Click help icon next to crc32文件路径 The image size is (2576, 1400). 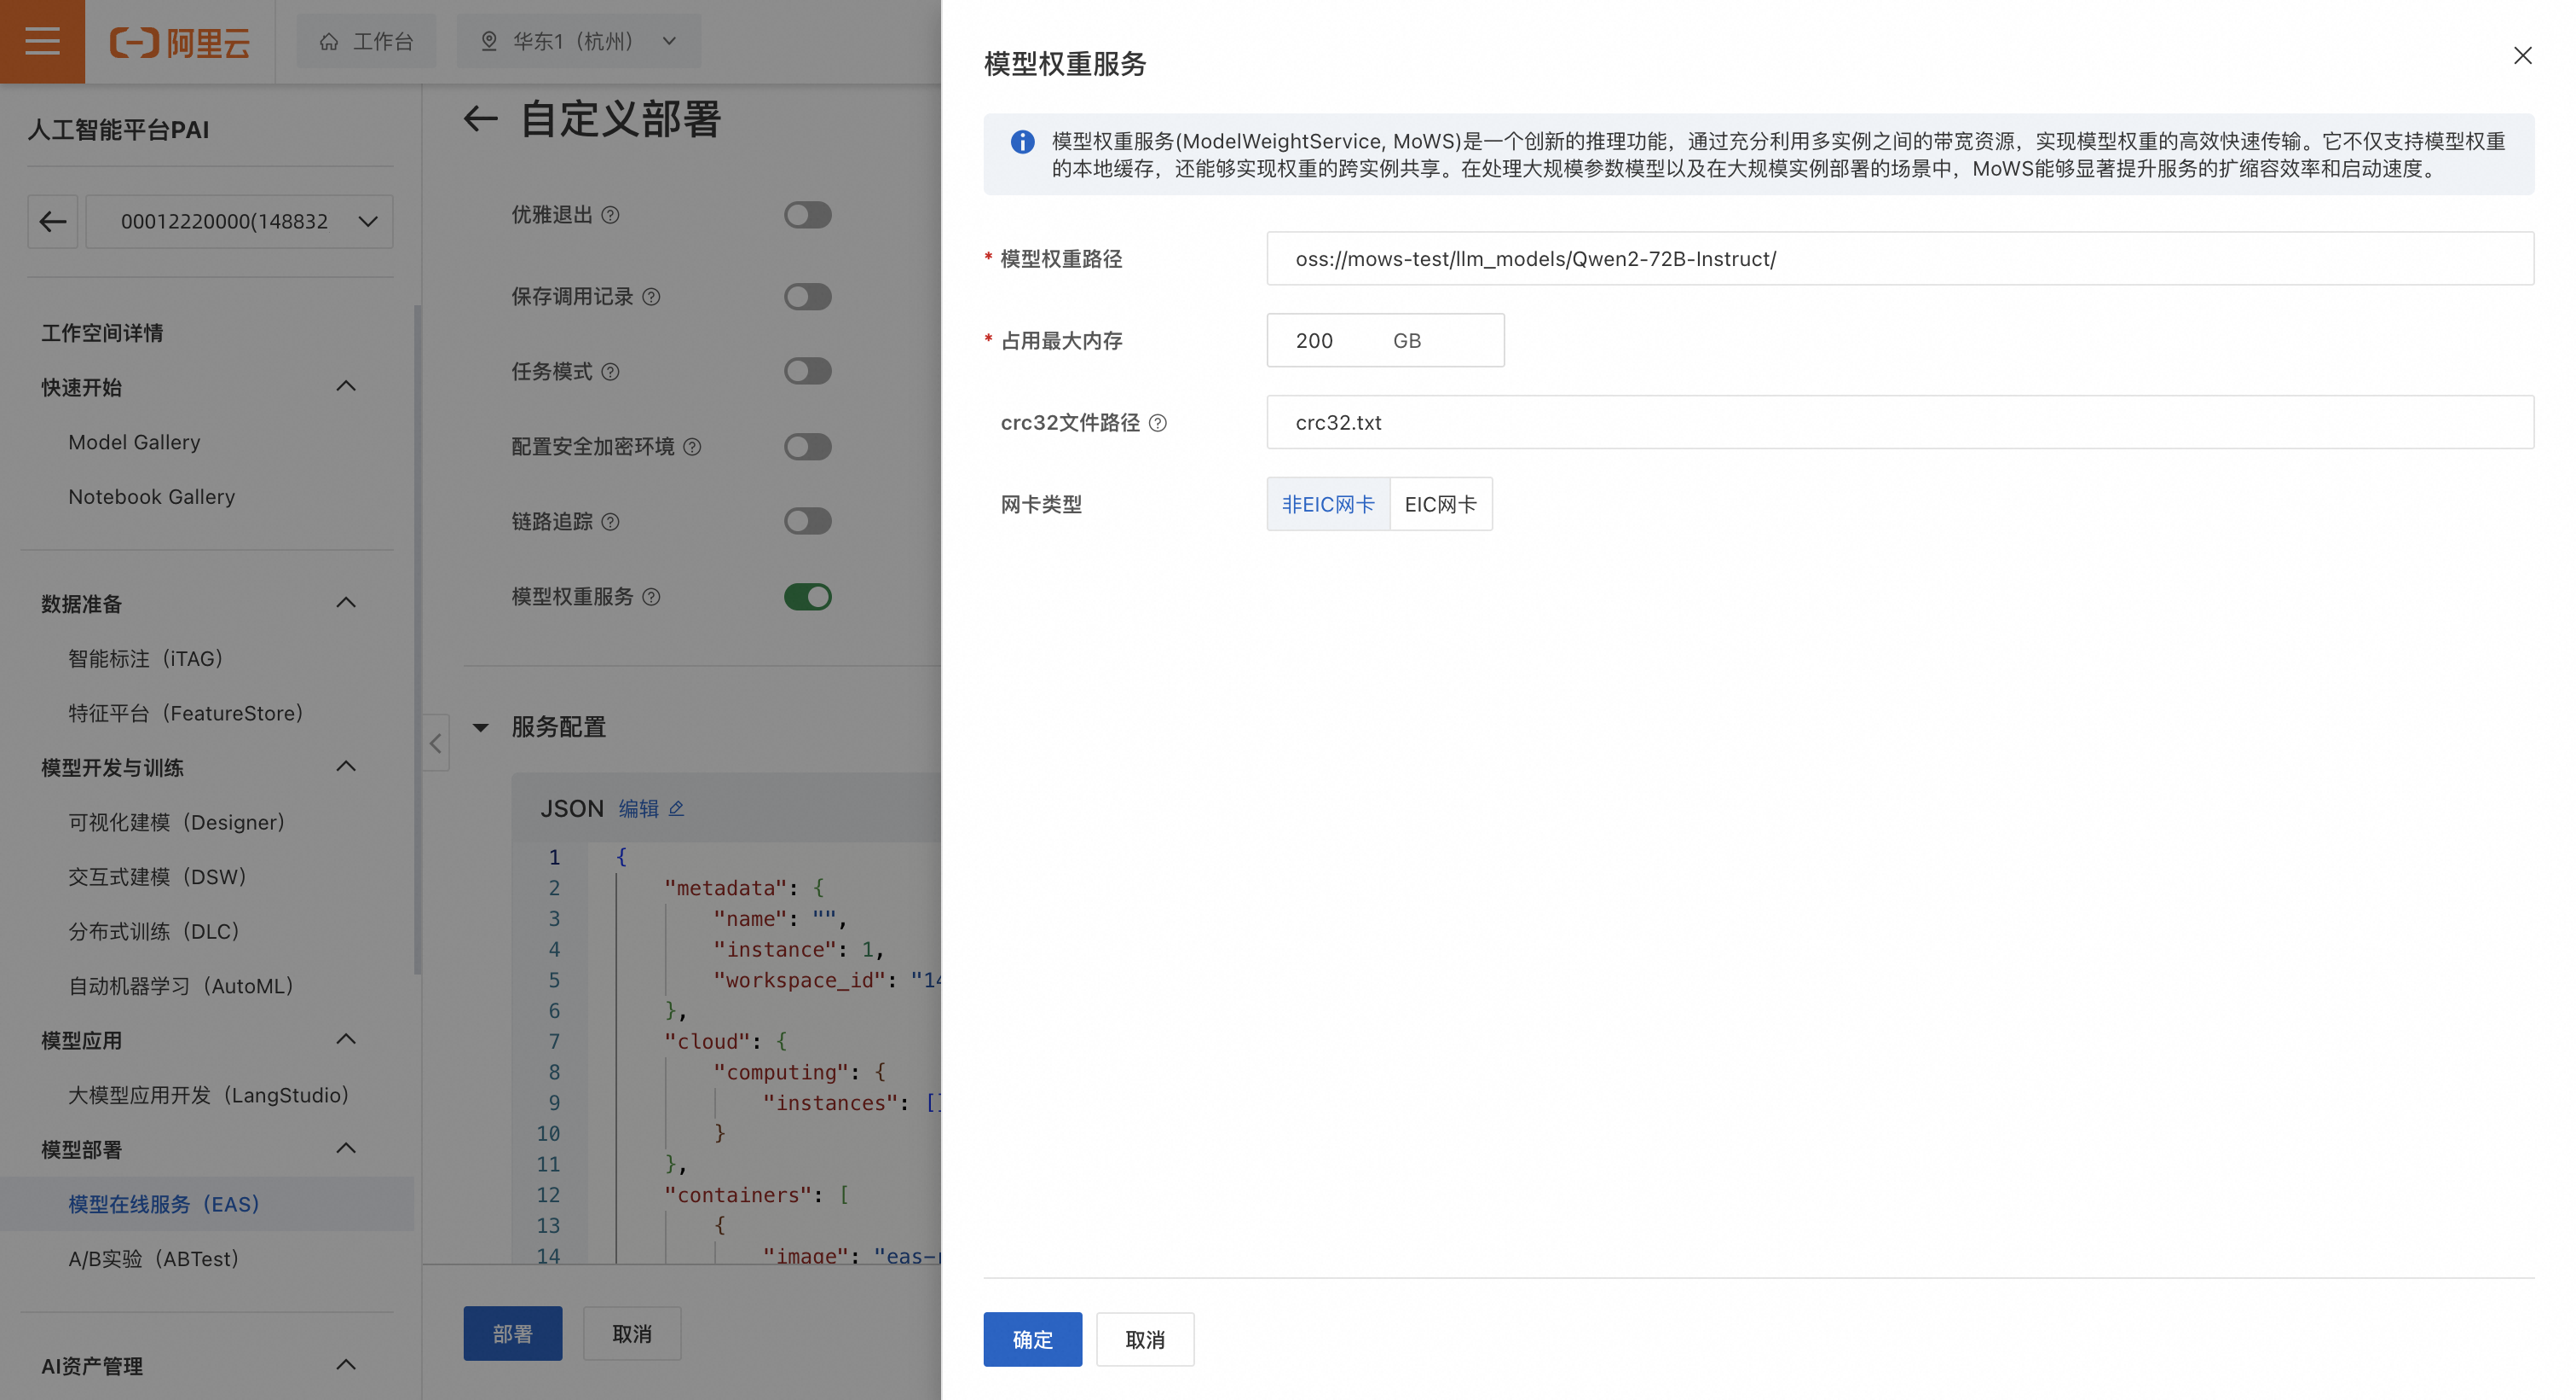[1158, 423]
